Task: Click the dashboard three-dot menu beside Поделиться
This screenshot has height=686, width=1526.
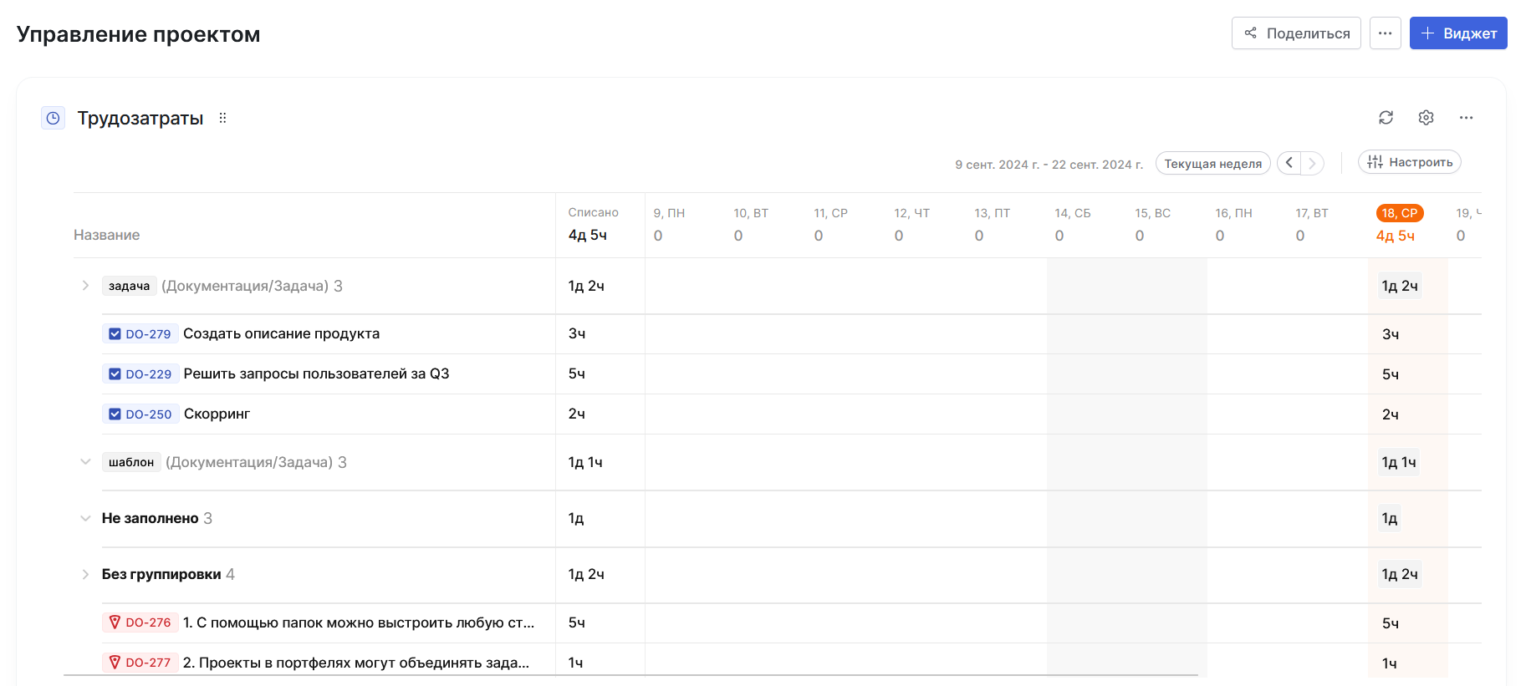Action: click(x=1385, y=33)
